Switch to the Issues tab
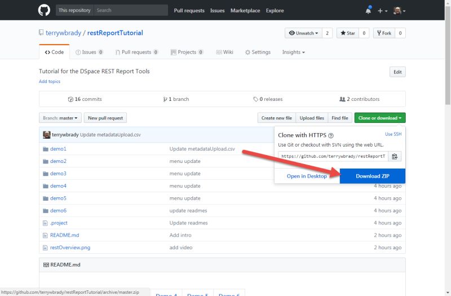This screenshot has height=296, width=451. coord(89,52)
